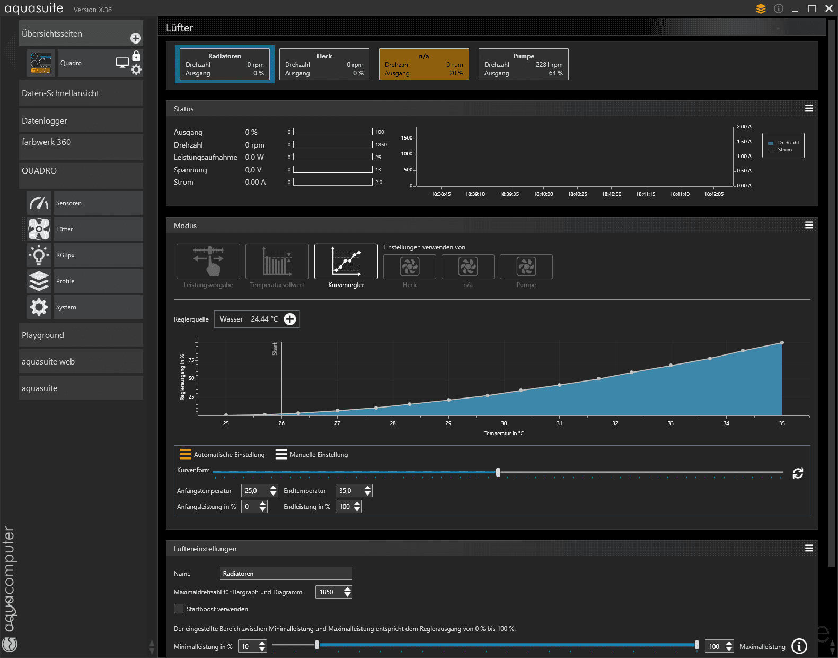Decrease Endleistung in % stepper
Image resolution: width=838 pixels, height=658 pixels.
357,509
